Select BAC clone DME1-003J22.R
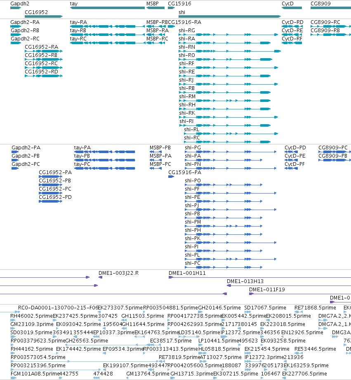The height and width of the screenshot is (380, 351). (119, 273)
